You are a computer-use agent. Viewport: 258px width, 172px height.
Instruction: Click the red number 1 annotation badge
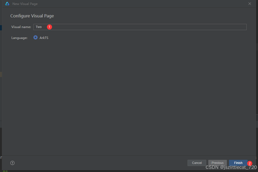click(x=49, y=27)
